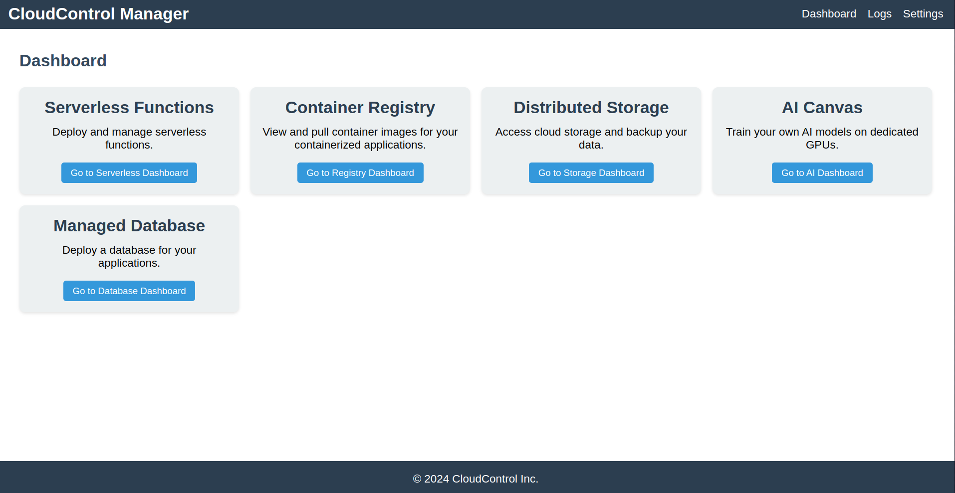Image resolution: width=955 pixels, height=493 pixels.
Task: Select the Serverless Functions card heading
Action: 129,108
